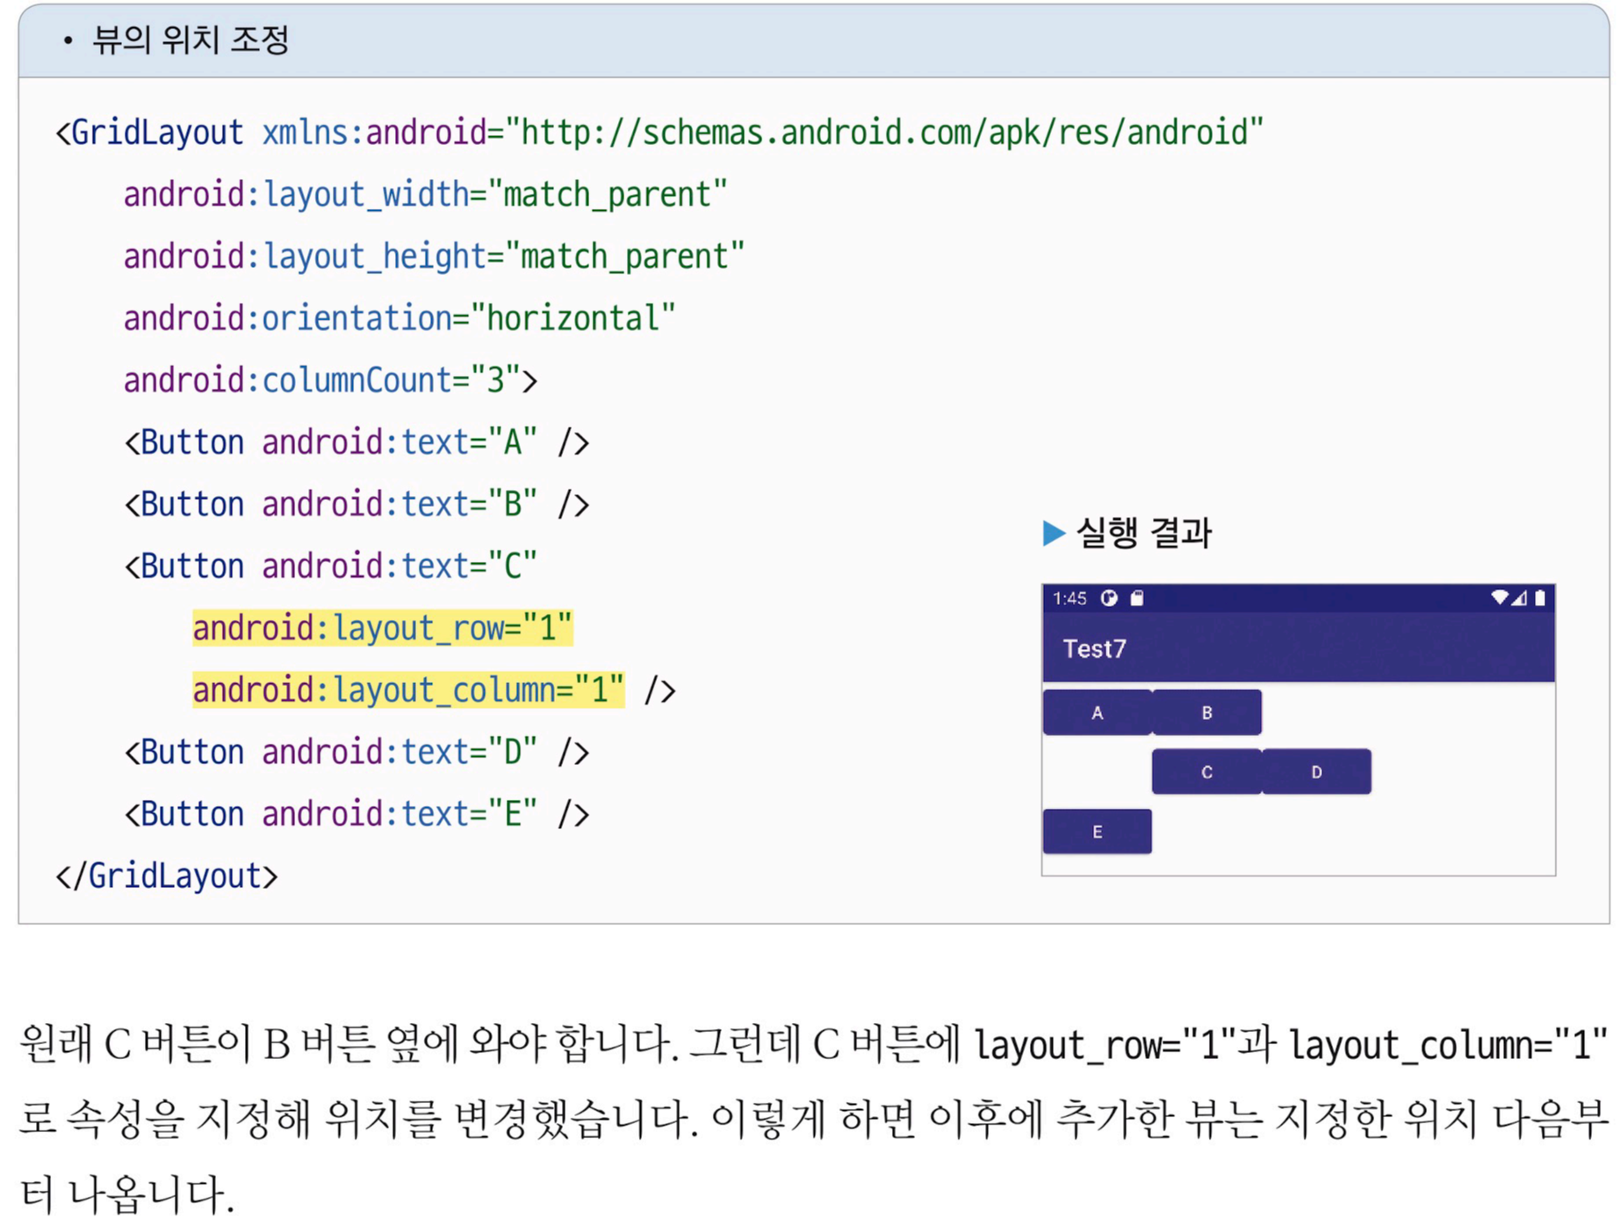Click the Button android:text="C" code line

[330, 566]
